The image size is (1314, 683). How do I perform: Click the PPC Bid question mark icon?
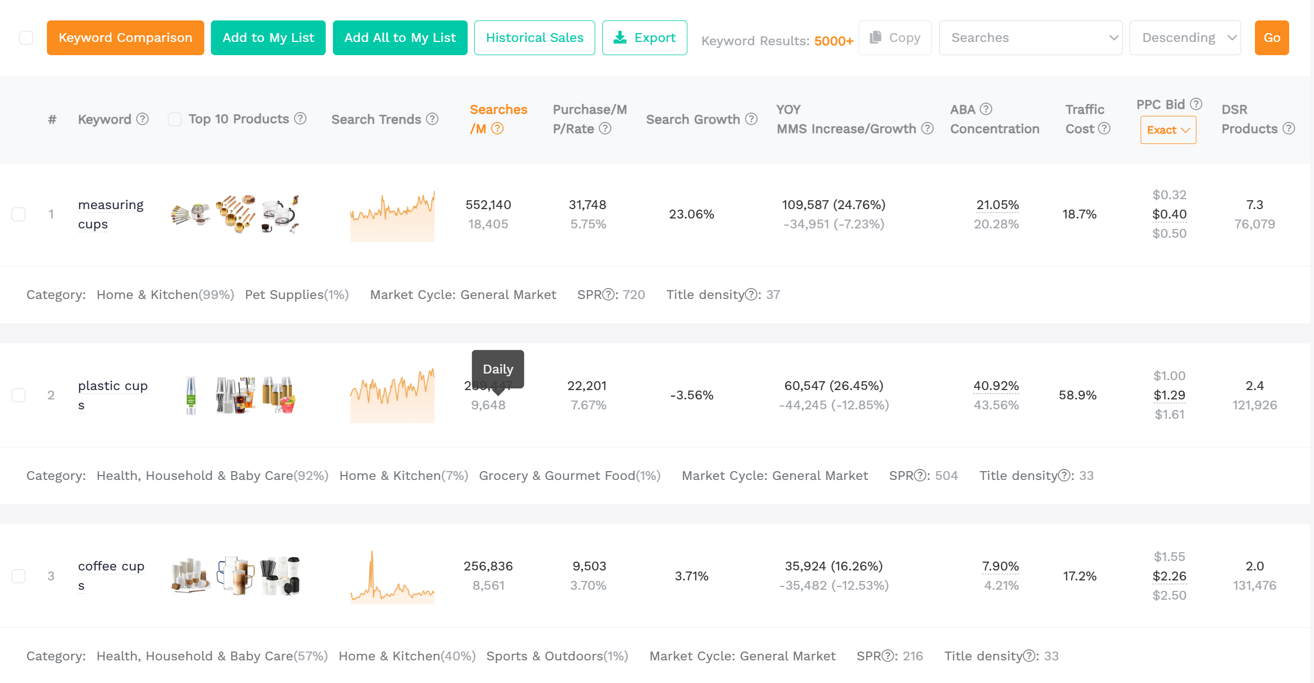1196,104
